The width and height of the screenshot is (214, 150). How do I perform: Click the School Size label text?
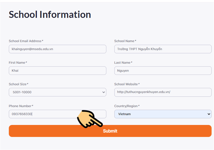pyautogui.click(x=18, y=84)
